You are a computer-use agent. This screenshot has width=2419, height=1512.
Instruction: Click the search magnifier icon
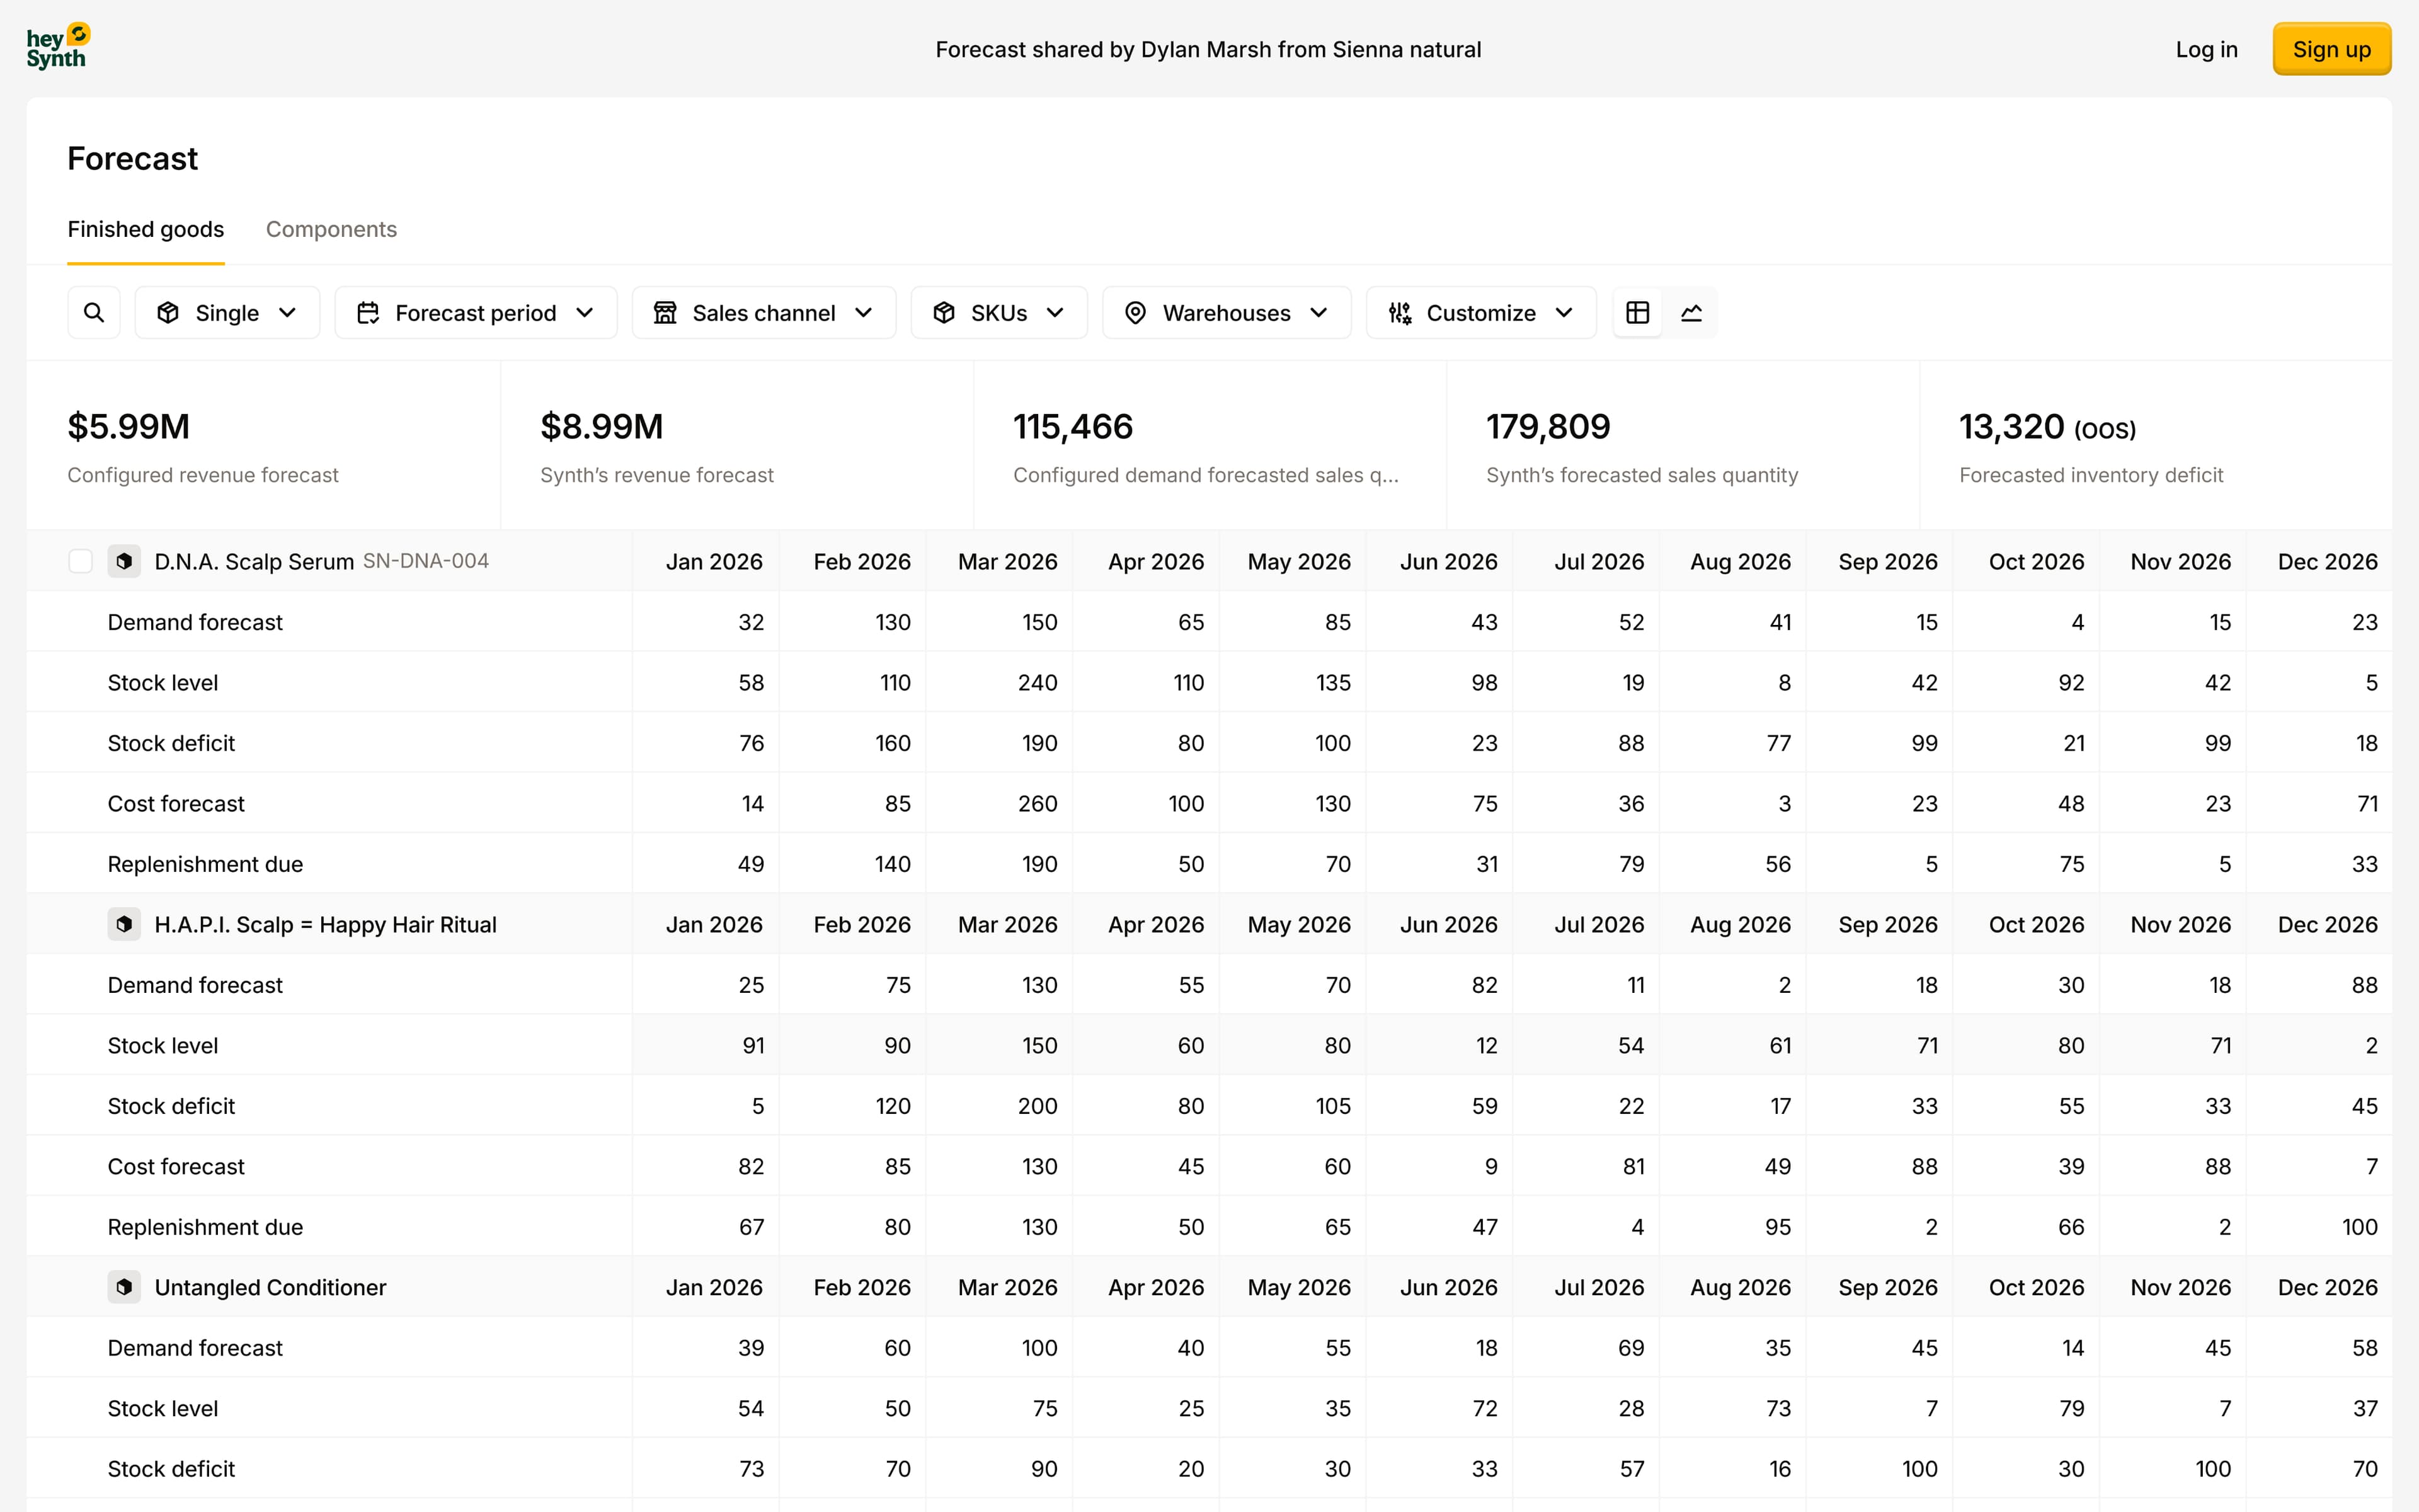(94, 313)
